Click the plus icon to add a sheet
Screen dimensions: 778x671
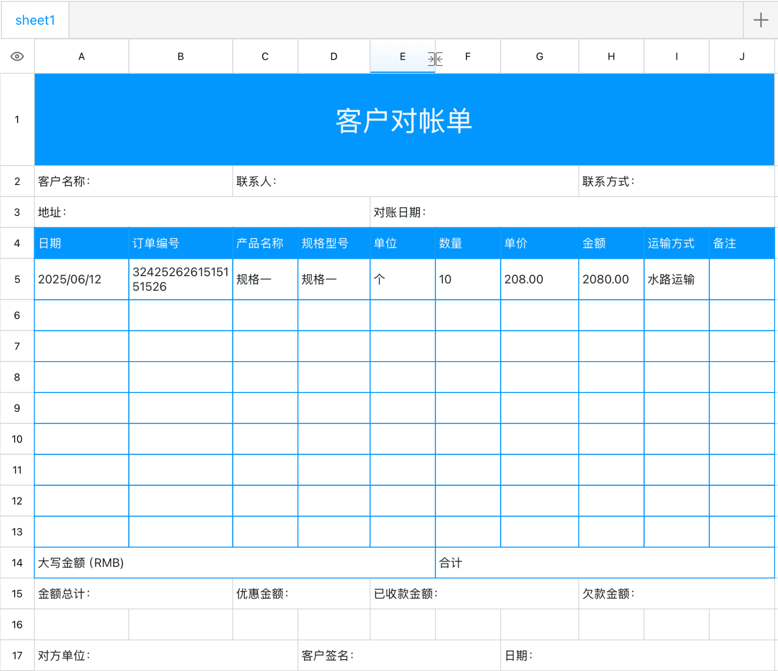pos(760,20)
